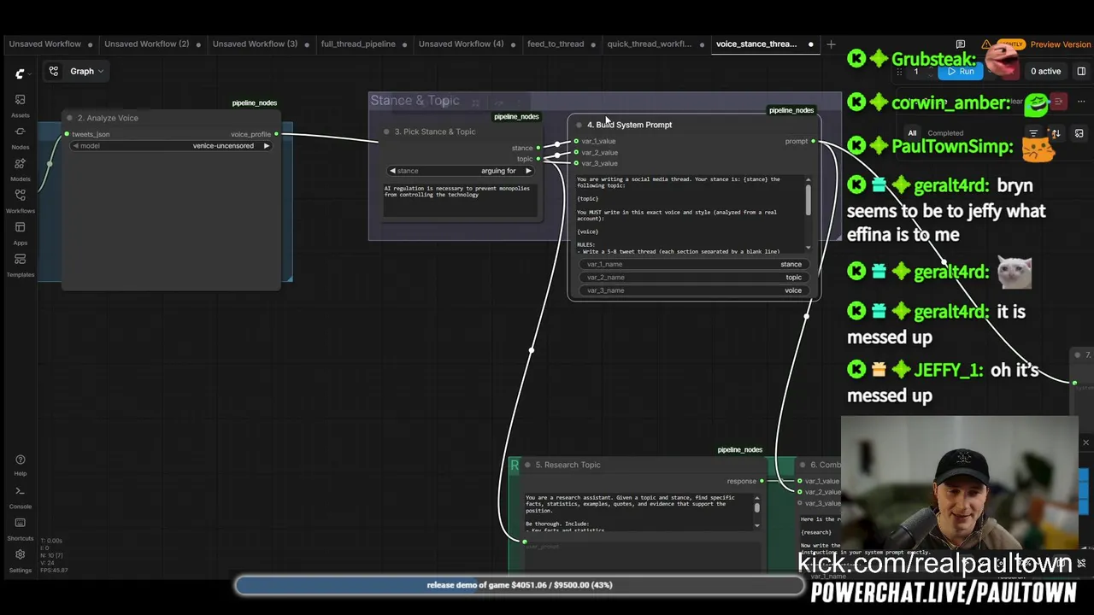Open the Apps sidebar panel
This screenshot has height=615, width=1094.
pos(20,232)
